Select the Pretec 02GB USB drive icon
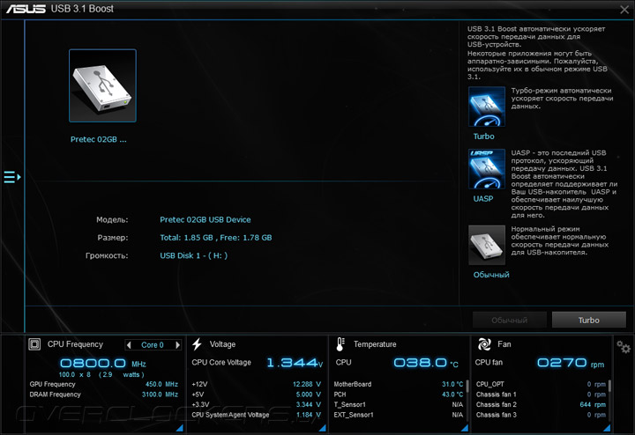Viewport: 635px width, 435px height. point(102,85)
